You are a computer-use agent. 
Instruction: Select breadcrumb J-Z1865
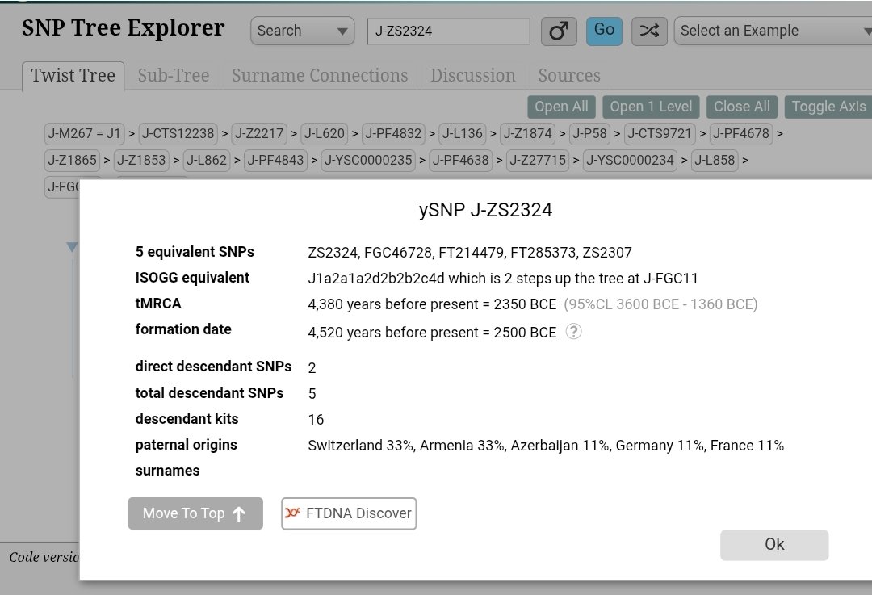coord(73,161)
